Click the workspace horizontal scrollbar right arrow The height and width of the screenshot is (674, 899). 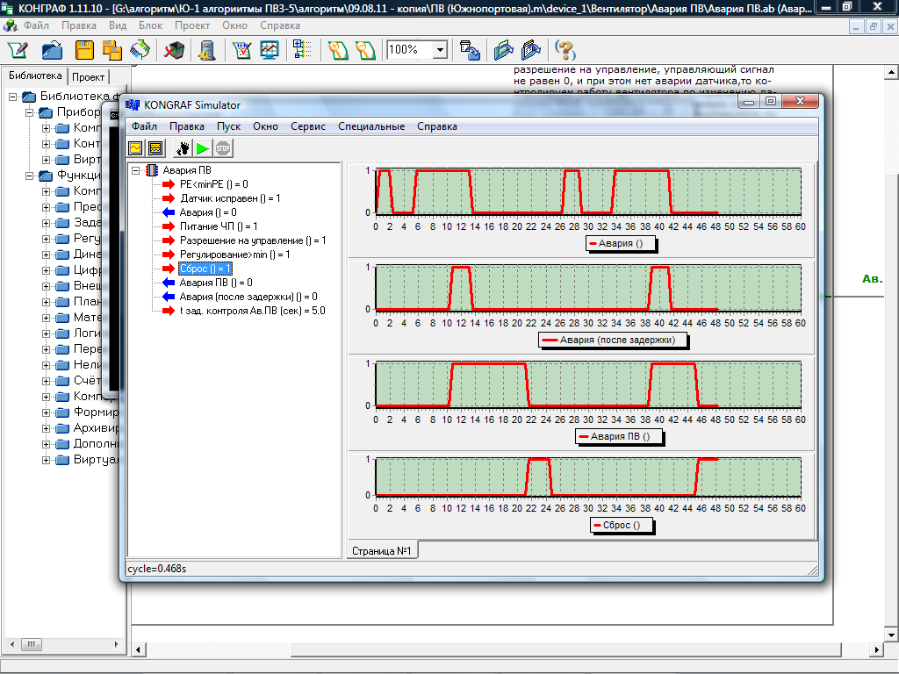click(875, 649)
